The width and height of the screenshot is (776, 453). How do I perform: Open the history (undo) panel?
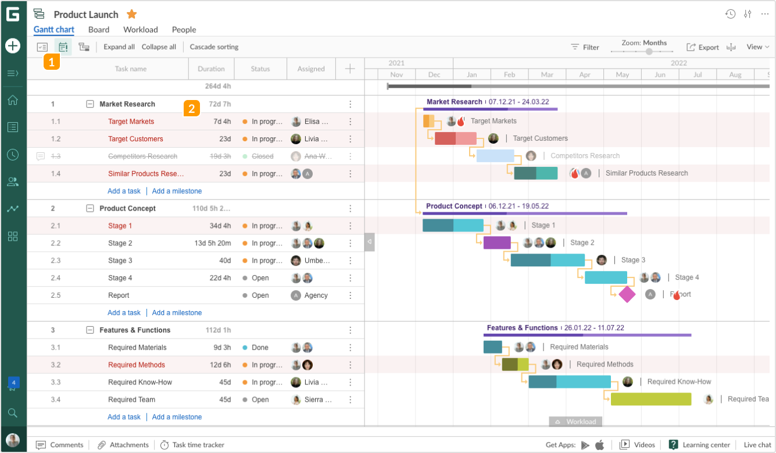(731, 13)
